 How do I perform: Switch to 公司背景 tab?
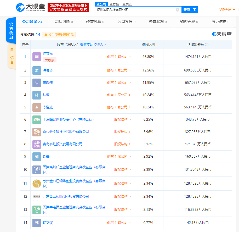tap(32, 22)
